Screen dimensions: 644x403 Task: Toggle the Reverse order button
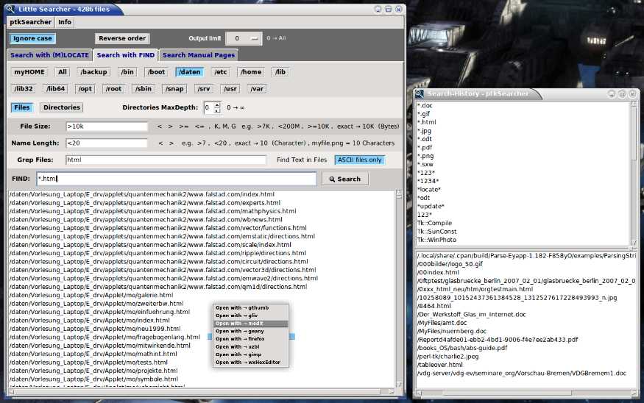[x=122, y=38]
